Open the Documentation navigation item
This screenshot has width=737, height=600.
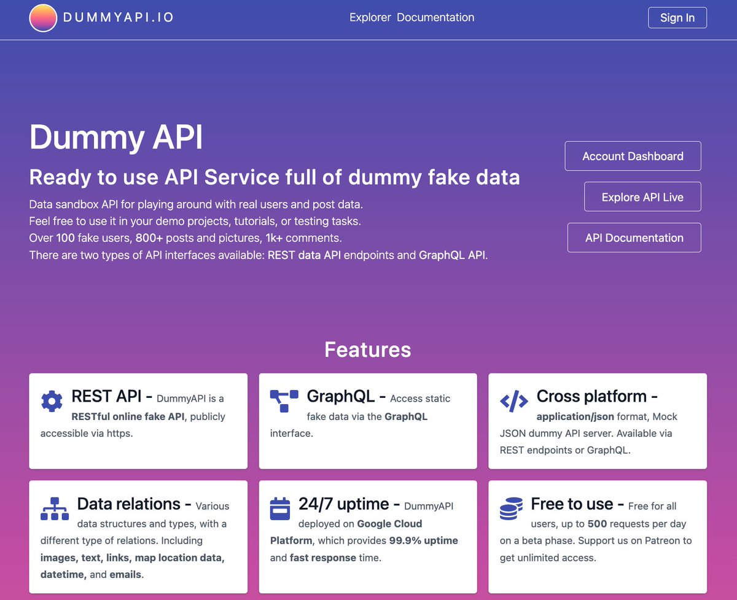pos(435,17)
